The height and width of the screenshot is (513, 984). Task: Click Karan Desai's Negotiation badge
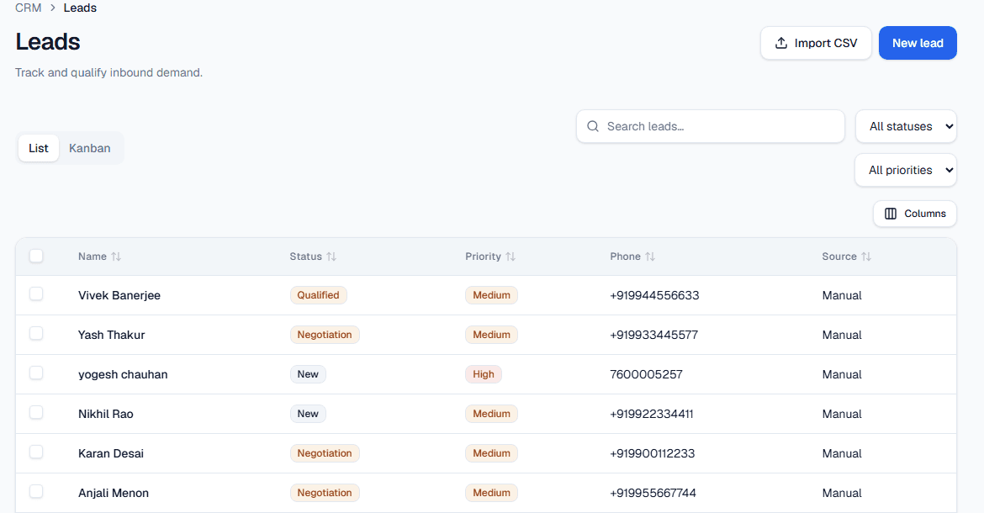point(325,453)
